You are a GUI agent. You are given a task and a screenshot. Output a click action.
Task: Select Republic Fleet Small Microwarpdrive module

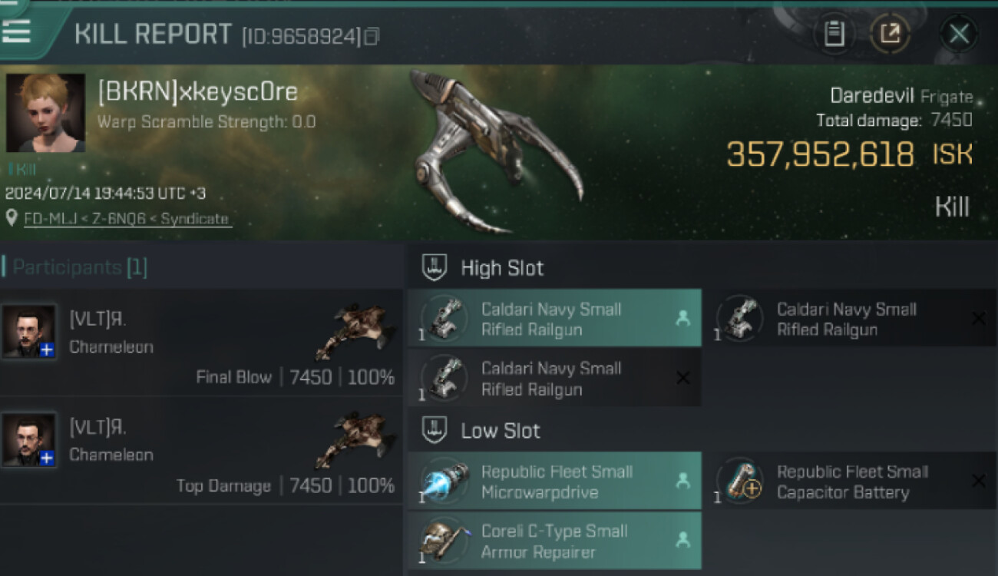(x=554, y=482)
